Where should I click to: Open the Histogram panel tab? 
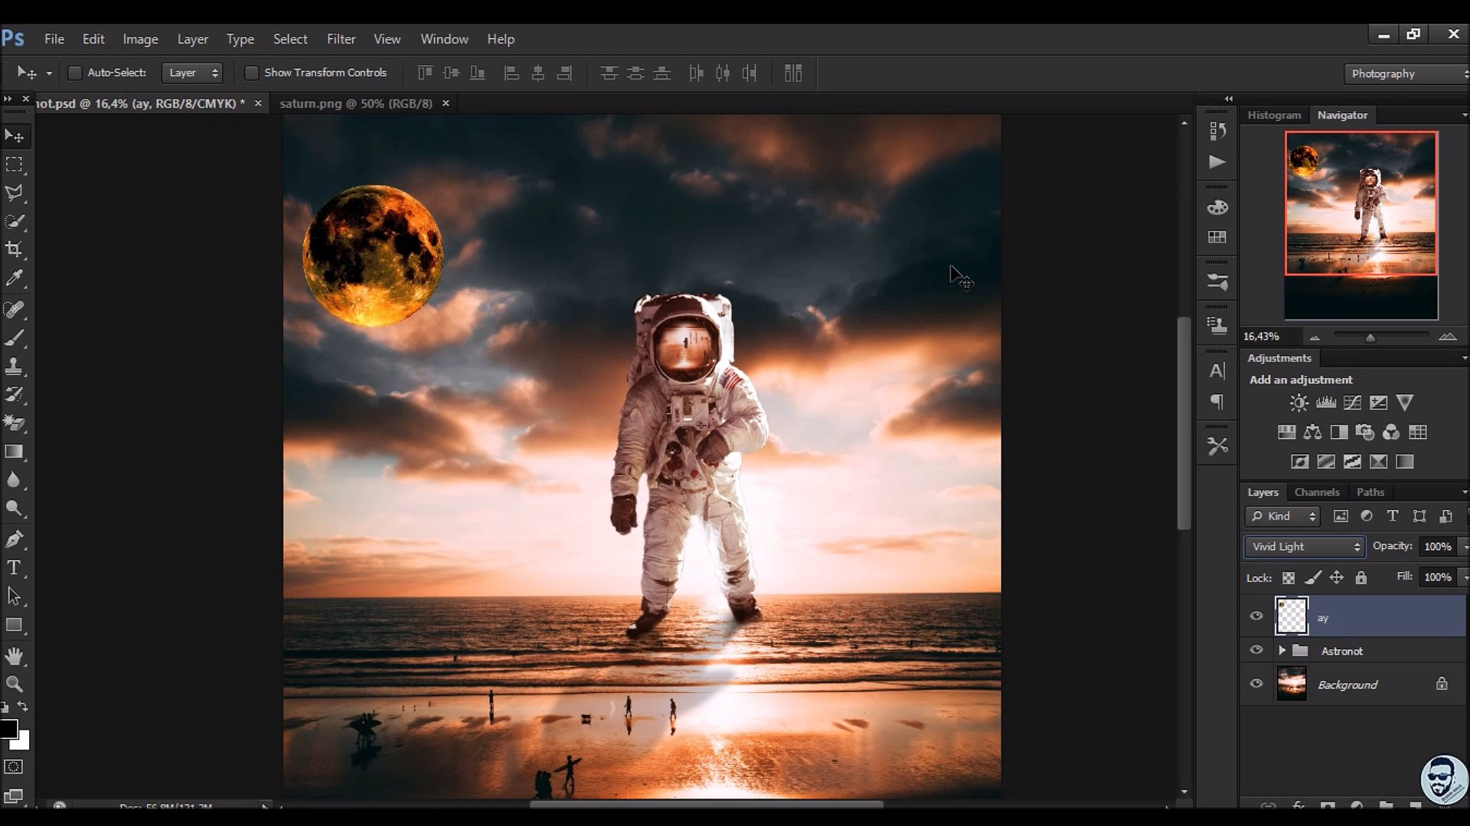[1274, 115]
